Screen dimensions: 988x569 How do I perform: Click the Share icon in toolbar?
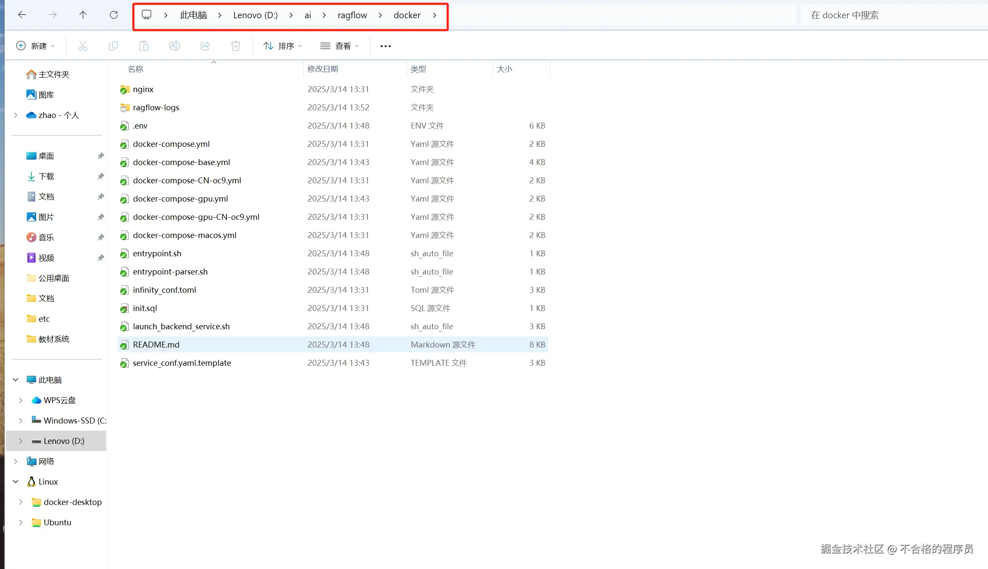click(x=205, y=46)
